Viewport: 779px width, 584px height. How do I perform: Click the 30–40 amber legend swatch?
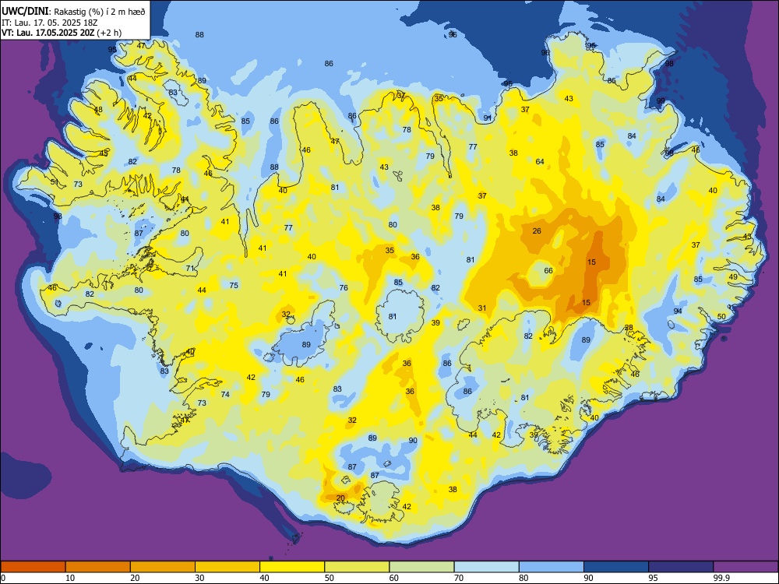[227, 567]
